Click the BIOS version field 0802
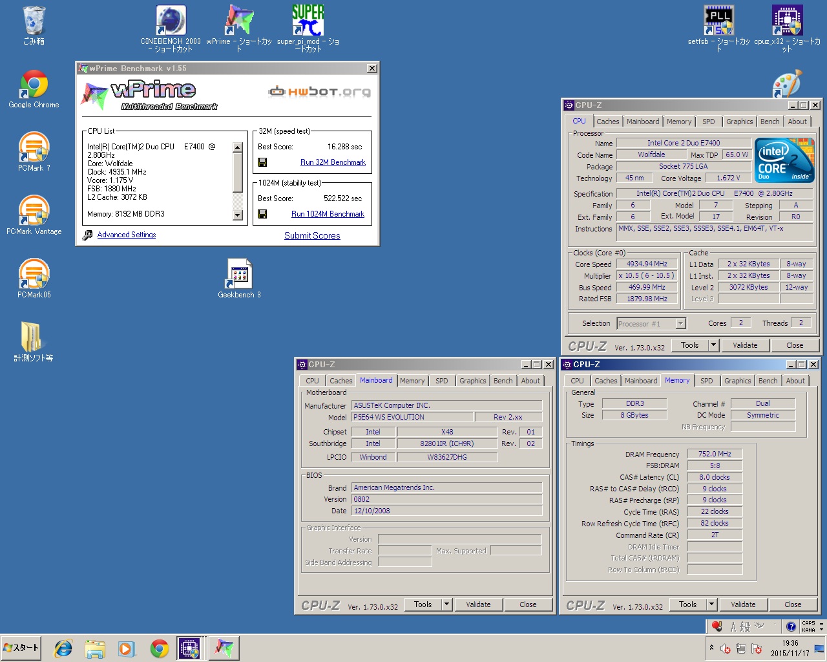 [x=446, y=499]
